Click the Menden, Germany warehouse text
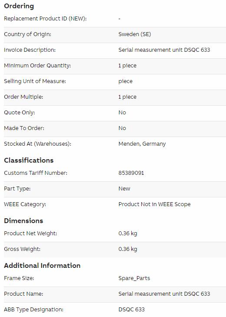This screenshot has height=317, width=226. tap(142, 144)
